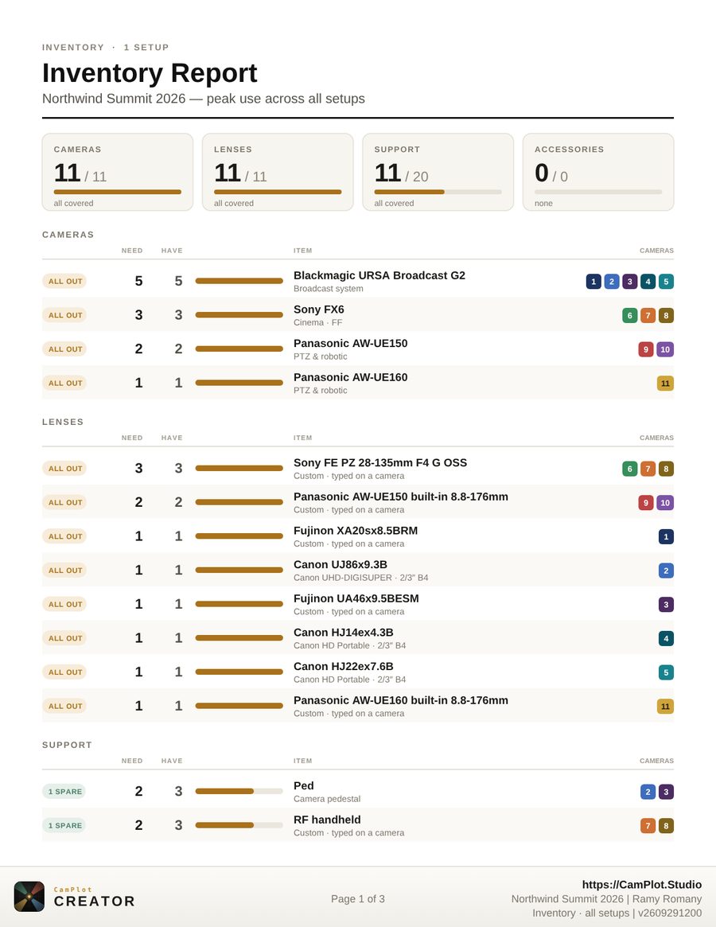The width and height of the screenshot is (716, 927).
Task: Click camera badge 2 in Ped row
Action: [648, 792]
